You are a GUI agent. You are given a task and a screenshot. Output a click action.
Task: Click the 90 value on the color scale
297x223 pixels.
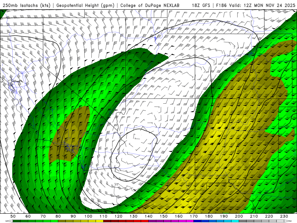(73, 216)
